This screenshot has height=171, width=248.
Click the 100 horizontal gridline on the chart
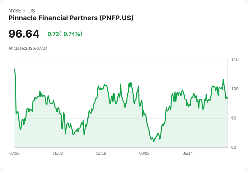(x=121, y=89)
